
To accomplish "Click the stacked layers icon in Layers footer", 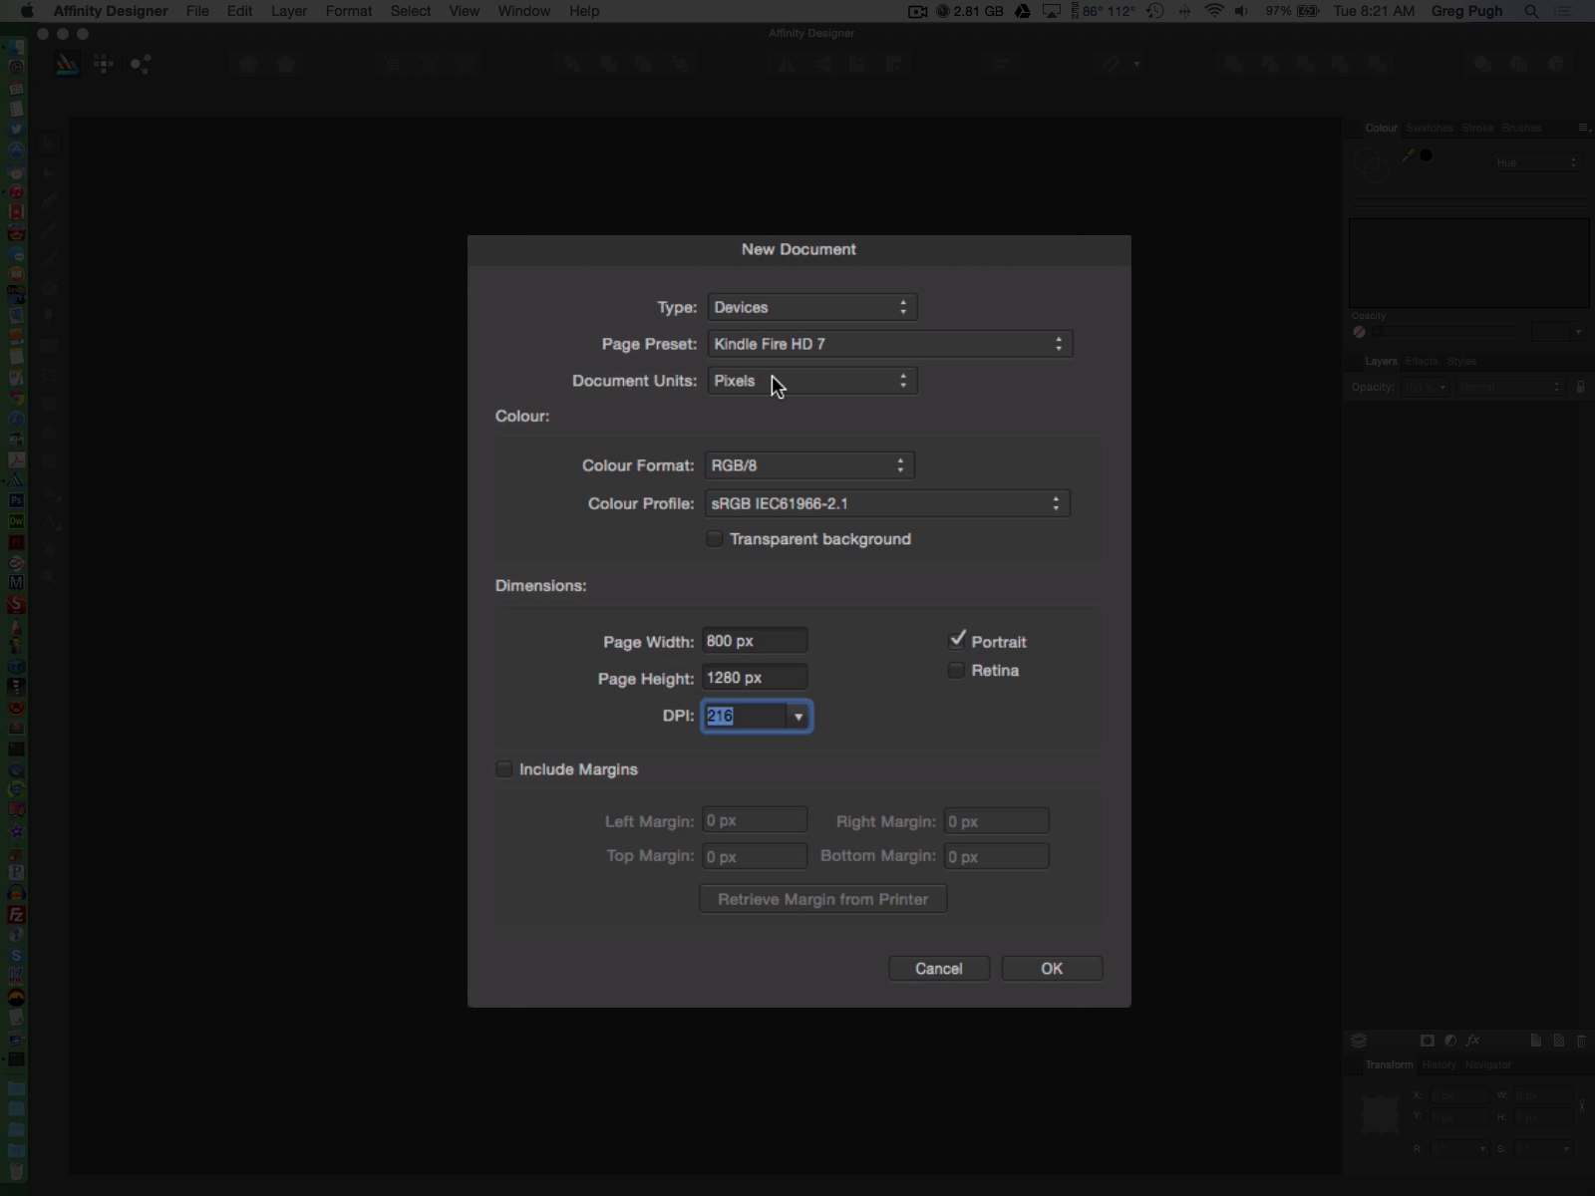I will 1359,1041.
